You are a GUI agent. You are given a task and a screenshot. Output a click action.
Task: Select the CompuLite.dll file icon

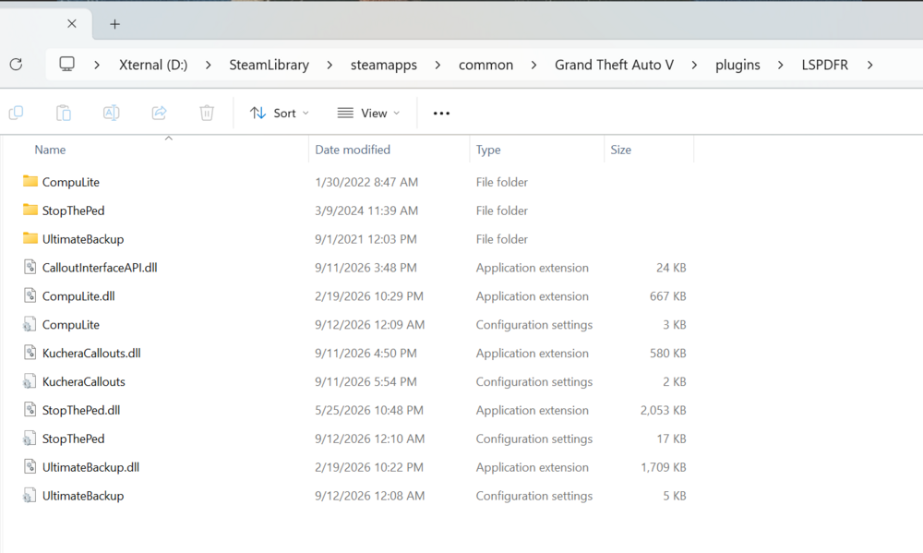30,295
